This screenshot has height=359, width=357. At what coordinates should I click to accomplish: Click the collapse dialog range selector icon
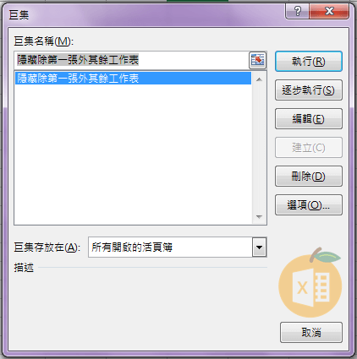point(257,60)
